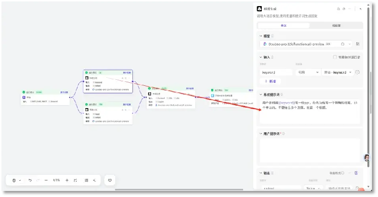The width and height of the screenshot is (378, 197).
Task: Collapse the side panel with arrow icon
Action: click(360, 9)
